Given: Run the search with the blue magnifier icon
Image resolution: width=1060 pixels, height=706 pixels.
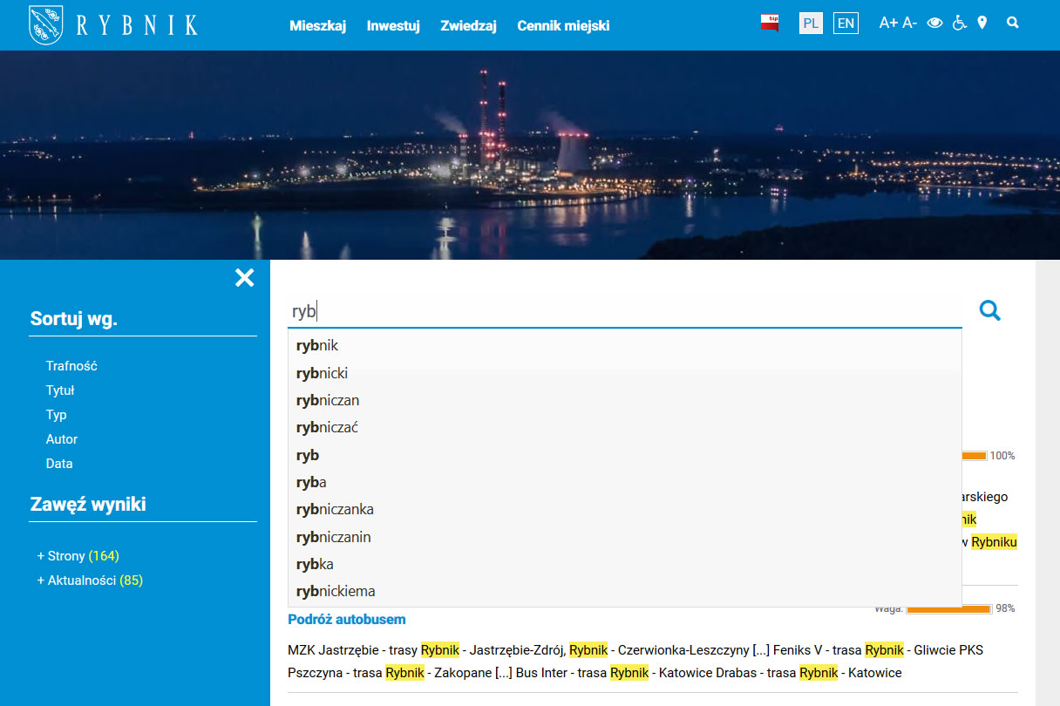Looking at the screenshot, I should pyautogui.click(x=989, y=310).
